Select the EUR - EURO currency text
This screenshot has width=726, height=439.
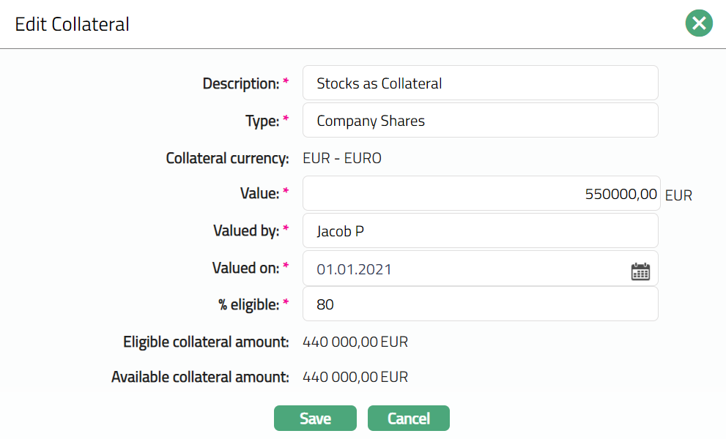pos(341,158)
